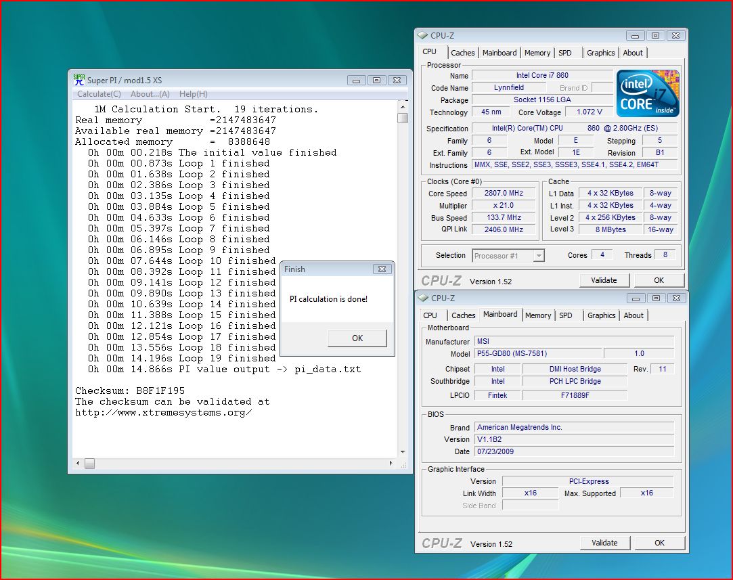Open the Graphics tab in top CPU-Z

tap(600, 53)
